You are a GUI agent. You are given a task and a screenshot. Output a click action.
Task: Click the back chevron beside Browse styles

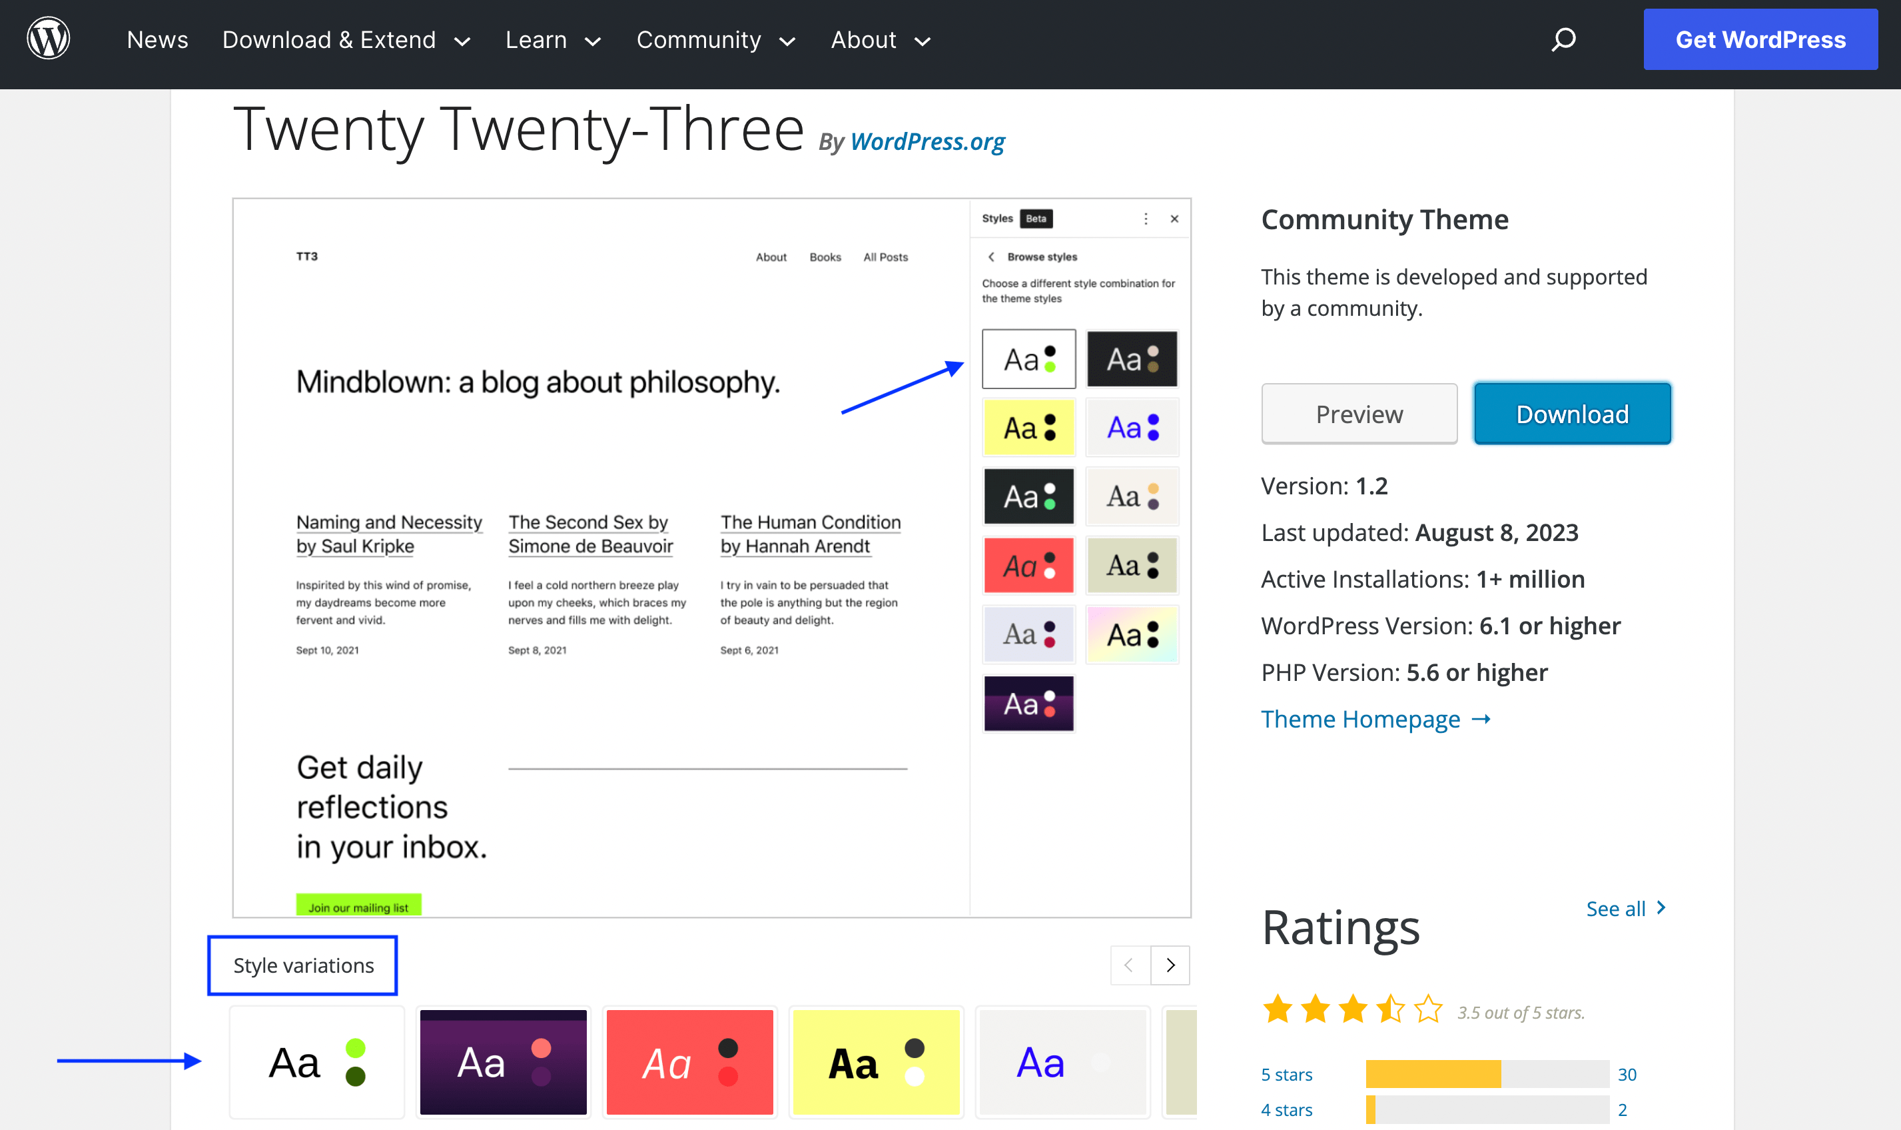click(x=992, y=257)
